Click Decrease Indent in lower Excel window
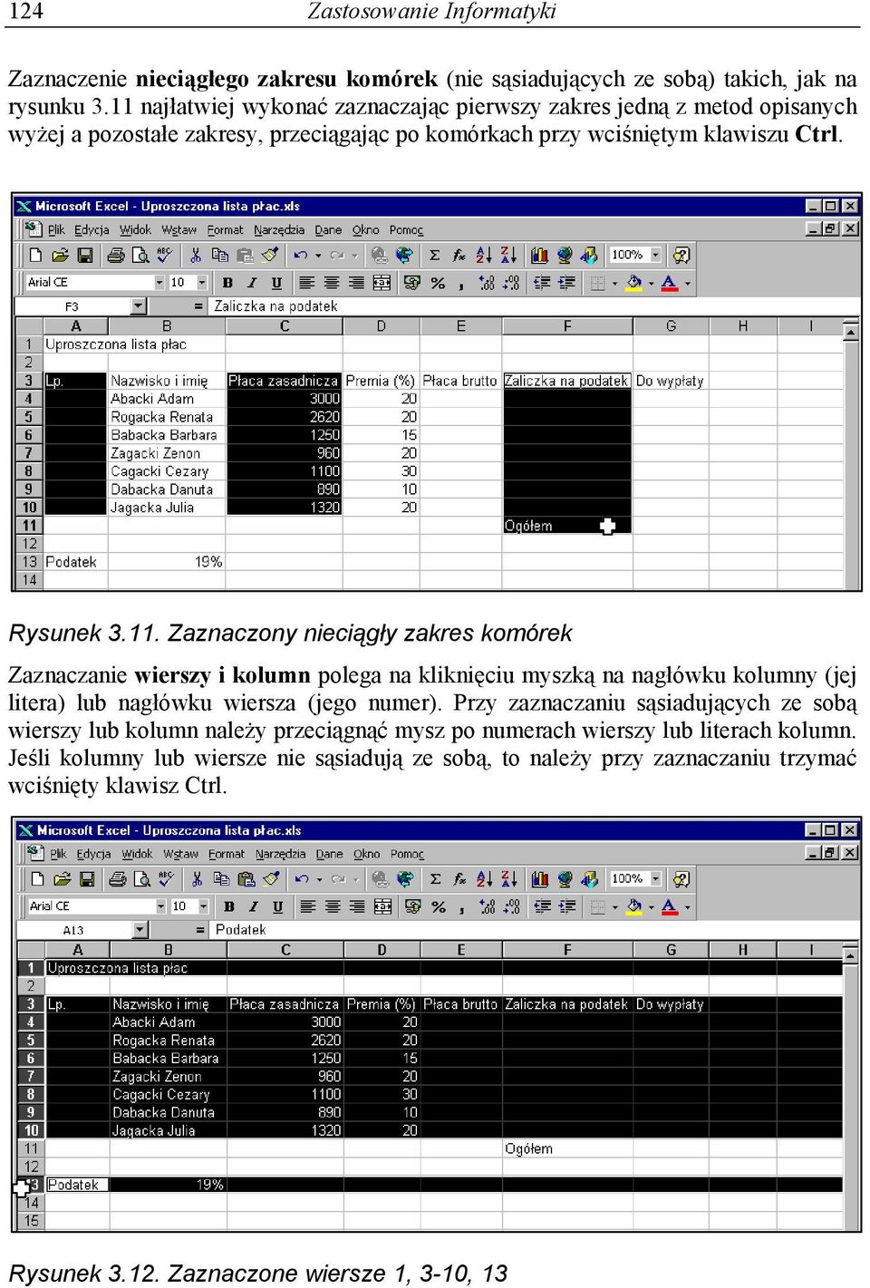Image resolution: width=870 pixels, height=1288 pixels. tap(543, 905)
